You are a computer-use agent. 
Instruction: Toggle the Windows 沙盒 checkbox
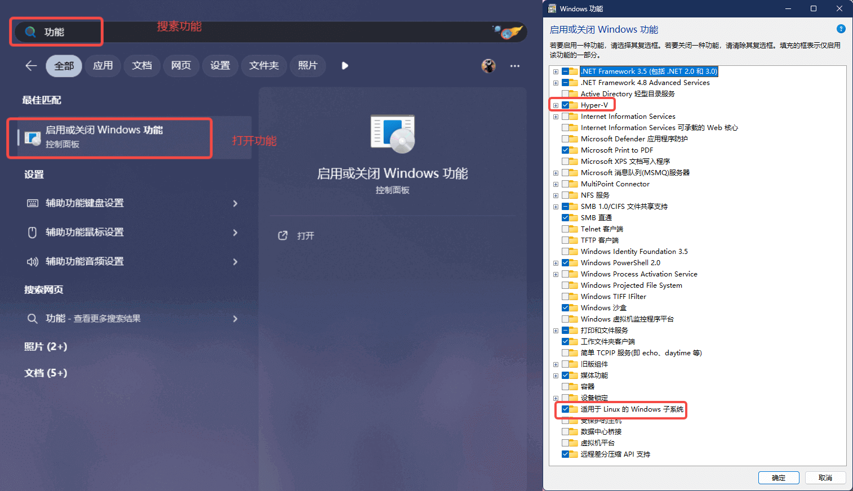(x=565, y=308)
